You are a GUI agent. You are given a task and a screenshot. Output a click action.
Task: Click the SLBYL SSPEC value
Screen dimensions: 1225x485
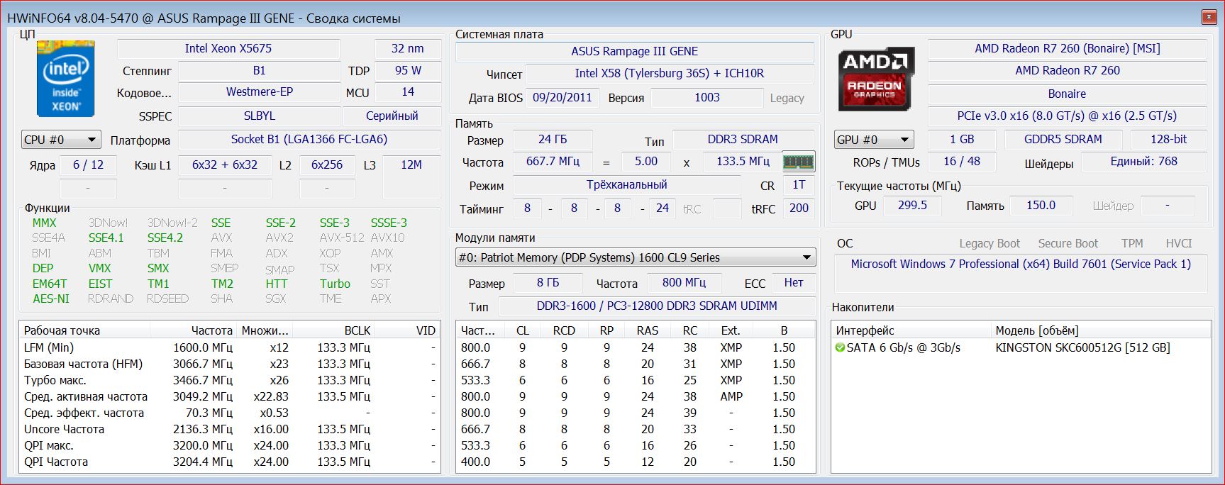point(259,116)
